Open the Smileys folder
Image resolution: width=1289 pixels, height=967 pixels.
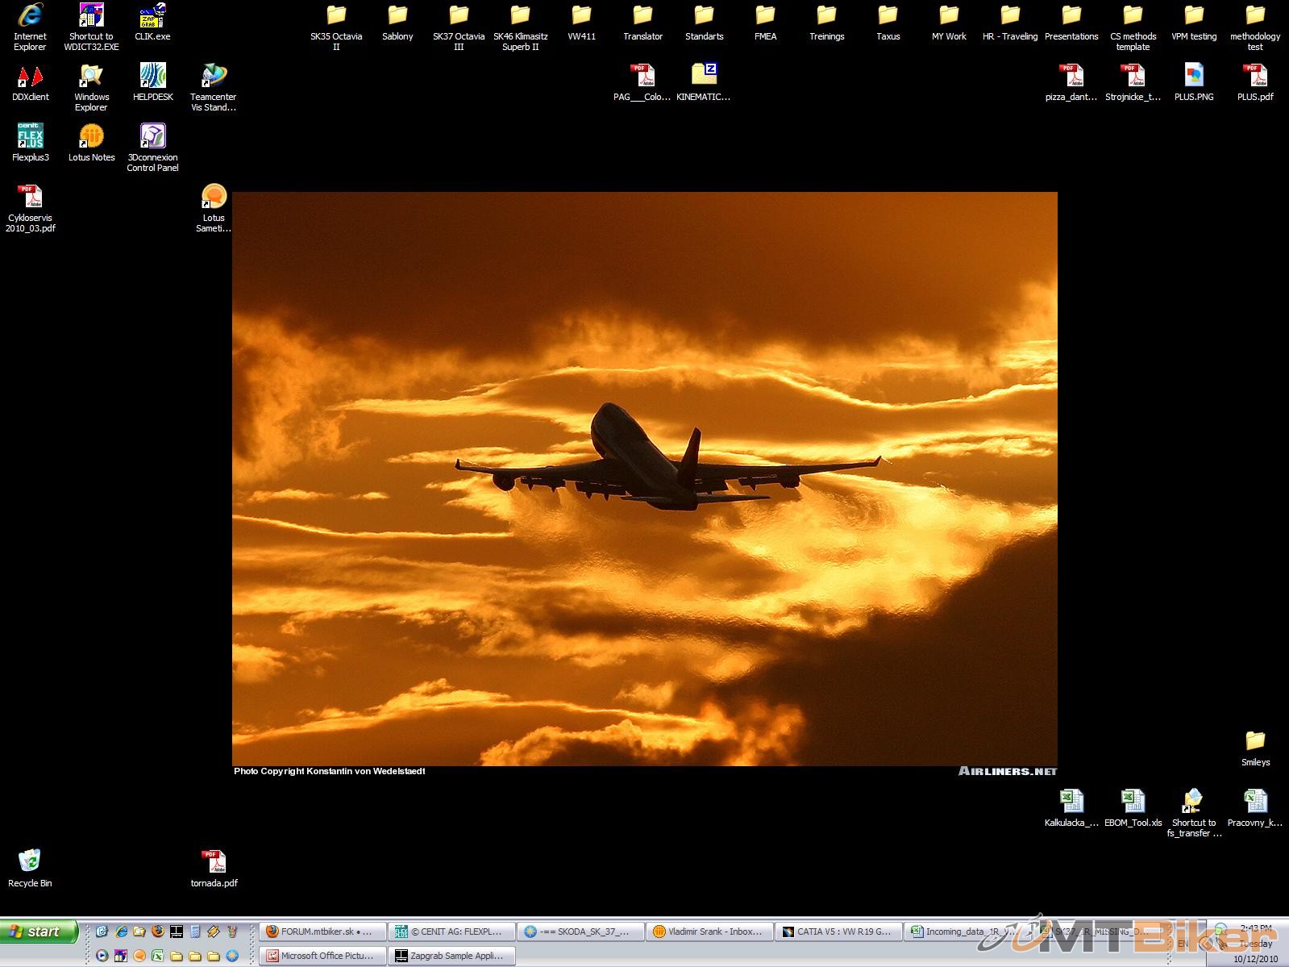(1255, 740)
